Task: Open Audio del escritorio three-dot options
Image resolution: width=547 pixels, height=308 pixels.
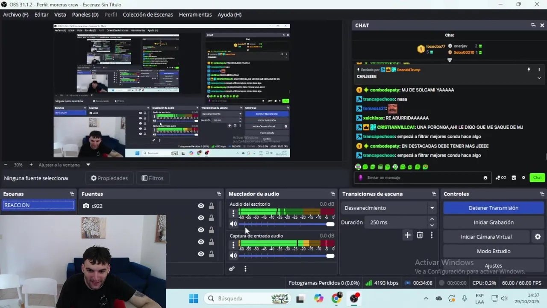Action: [x=233, y=213]
